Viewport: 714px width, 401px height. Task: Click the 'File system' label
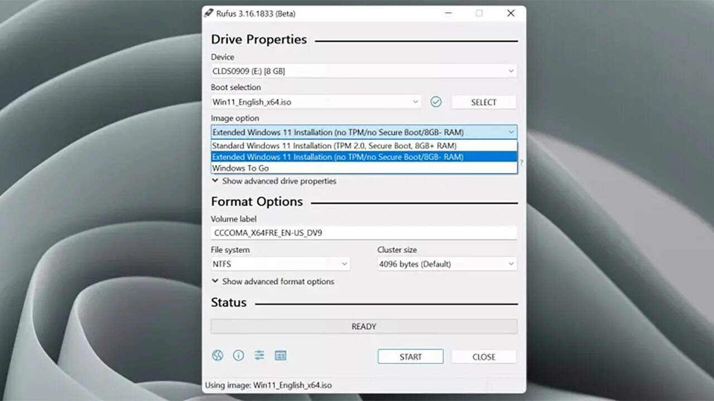click(230, 250)
